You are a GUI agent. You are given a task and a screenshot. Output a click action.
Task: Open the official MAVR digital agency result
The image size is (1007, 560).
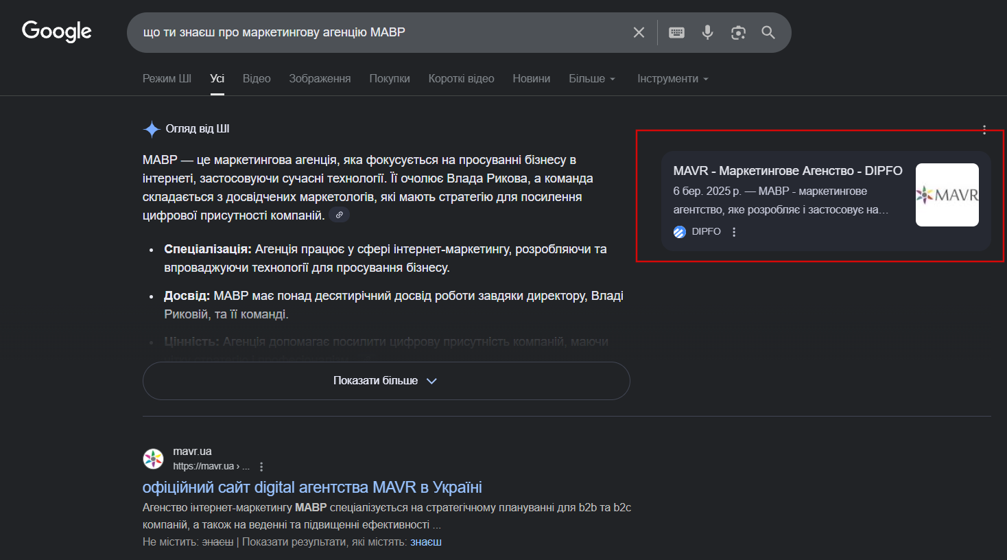coord(312,487)
